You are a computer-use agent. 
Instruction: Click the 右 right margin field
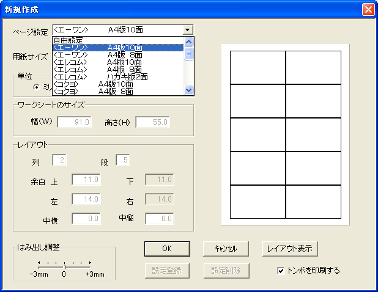[x=160, y=199]
